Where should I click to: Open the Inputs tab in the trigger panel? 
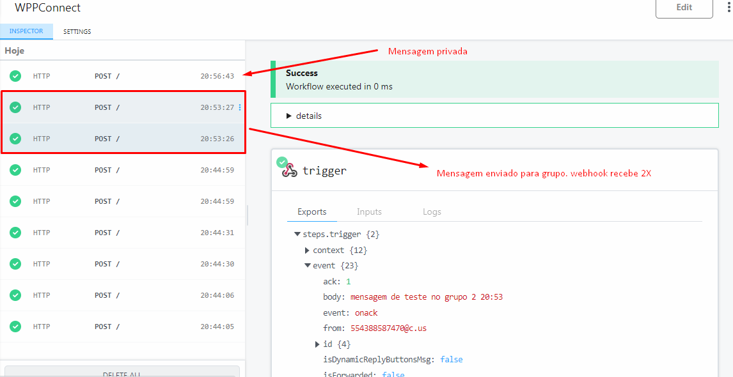point(369,212)
